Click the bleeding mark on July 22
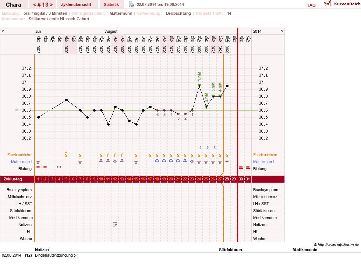361x264 pixels. click(38, 167)
